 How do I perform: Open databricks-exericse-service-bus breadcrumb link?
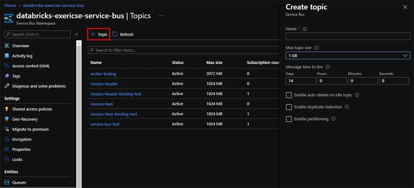click(x=54, y=5)
